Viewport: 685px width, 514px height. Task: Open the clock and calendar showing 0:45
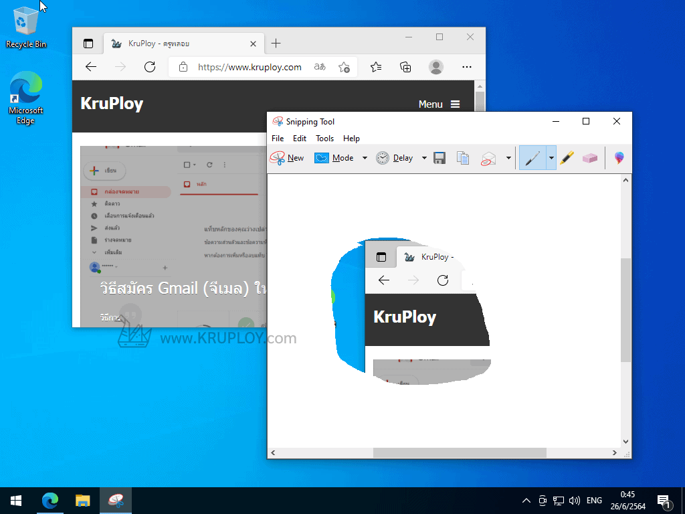[x=627, y=501]
